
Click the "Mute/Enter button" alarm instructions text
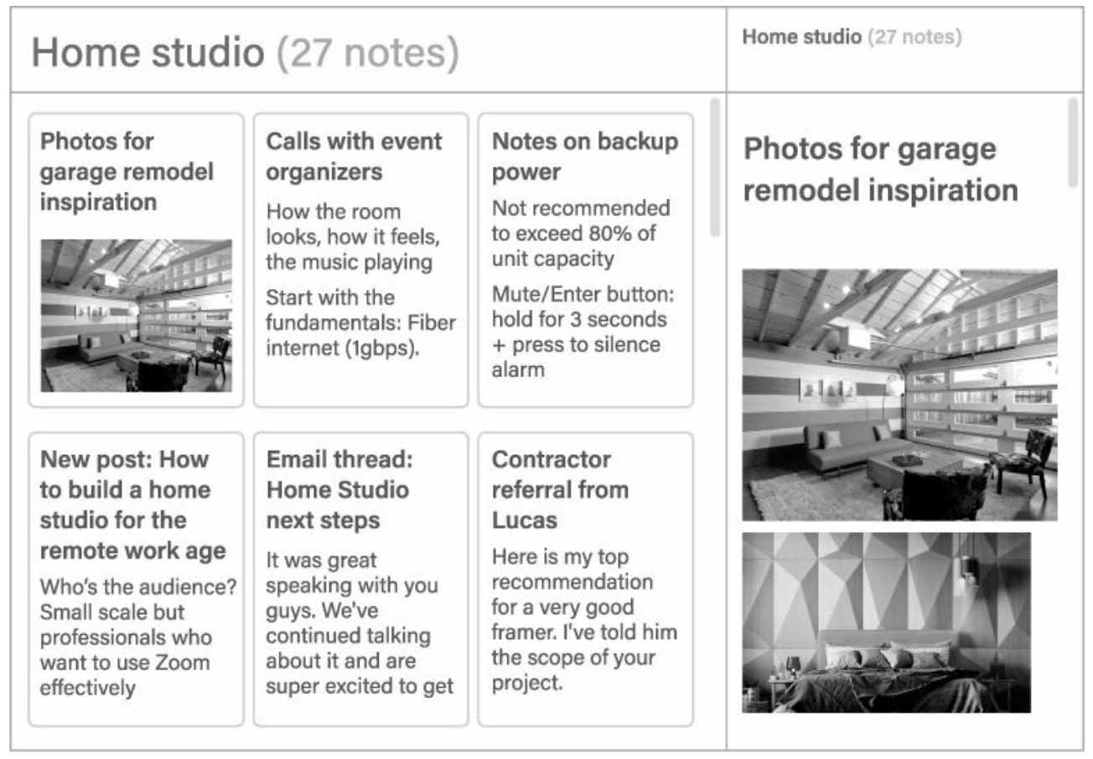(583, 333)
